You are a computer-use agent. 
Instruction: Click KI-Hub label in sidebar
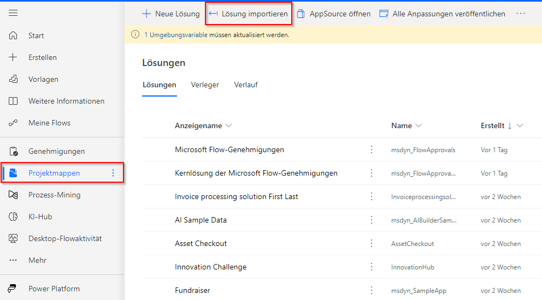[40, 217]
